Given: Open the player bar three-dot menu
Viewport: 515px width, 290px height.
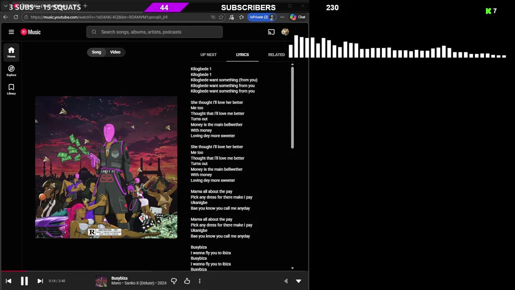Looking at the screenshot, I should coord(200,281).
